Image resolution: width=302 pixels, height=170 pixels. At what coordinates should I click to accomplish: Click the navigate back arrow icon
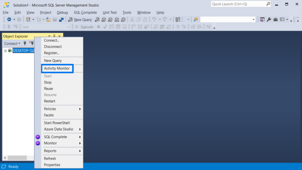pyautogui.click(x=9, y=20)
